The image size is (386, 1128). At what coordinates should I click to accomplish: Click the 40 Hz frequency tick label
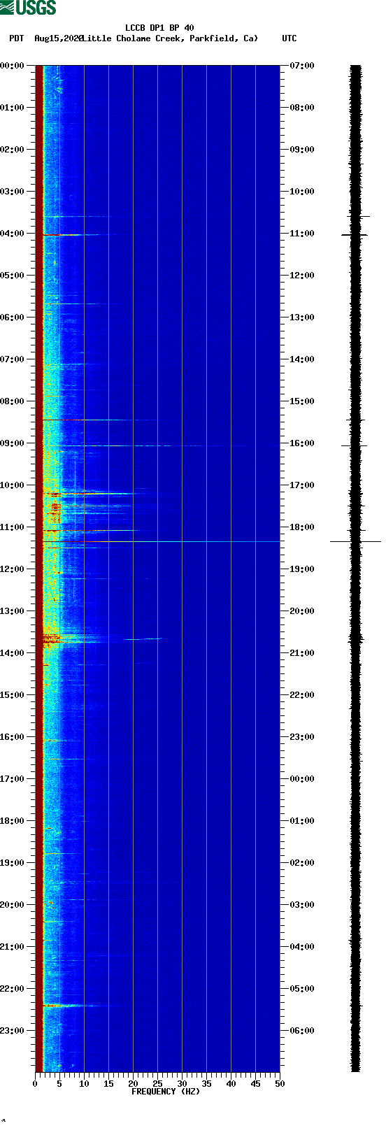(231, 1084)
